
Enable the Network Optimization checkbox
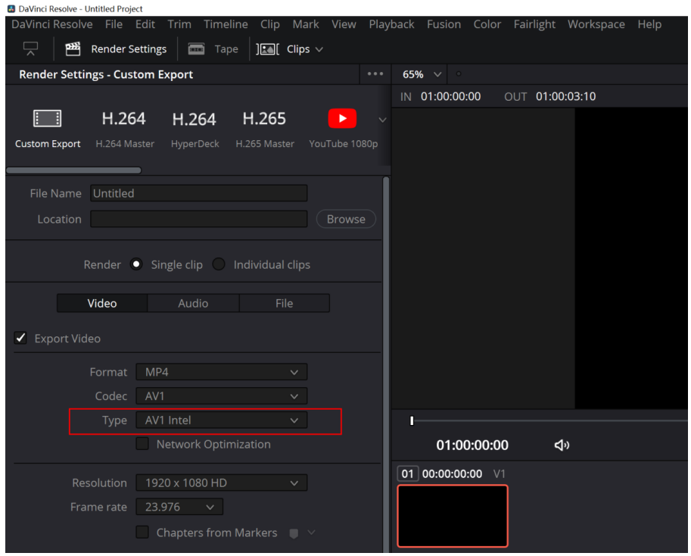[x=142, y=445]
